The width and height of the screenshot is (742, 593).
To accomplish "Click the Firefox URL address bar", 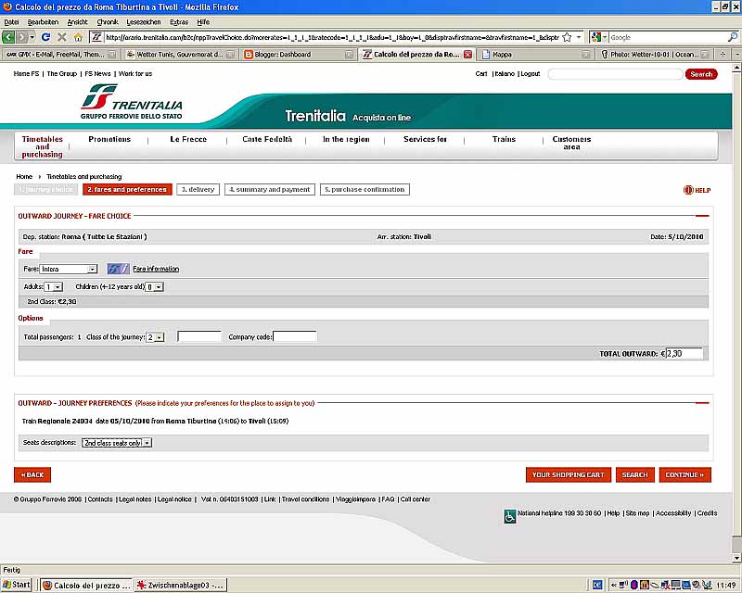I will click(331, 37).
